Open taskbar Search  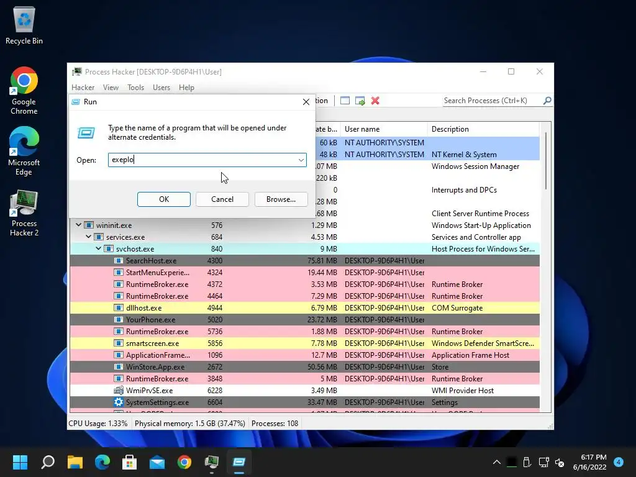48,462
